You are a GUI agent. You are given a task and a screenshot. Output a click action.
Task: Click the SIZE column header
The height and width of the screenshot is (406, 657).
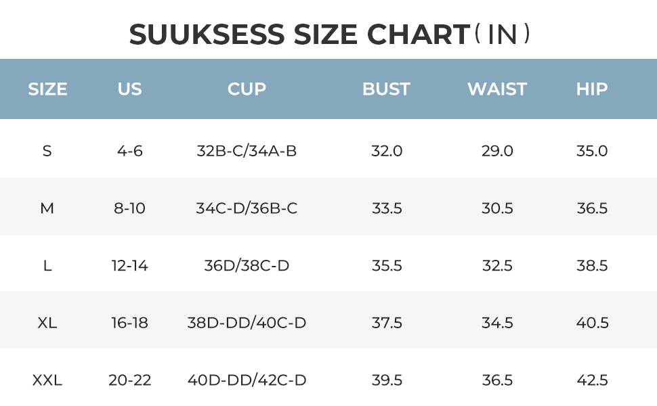[47, 89]
